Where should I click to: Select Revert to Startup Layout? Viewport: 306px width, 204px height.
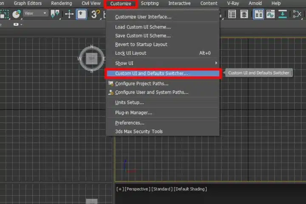tap(163, 44)
